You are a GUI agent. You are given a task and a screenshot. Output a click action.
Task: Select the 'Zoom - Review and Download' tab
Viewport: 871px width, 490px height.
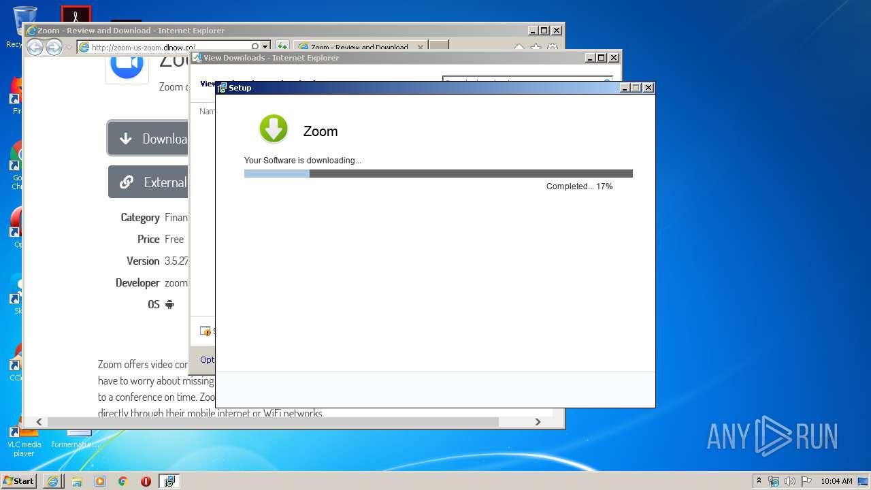click(x=359, y=47)
